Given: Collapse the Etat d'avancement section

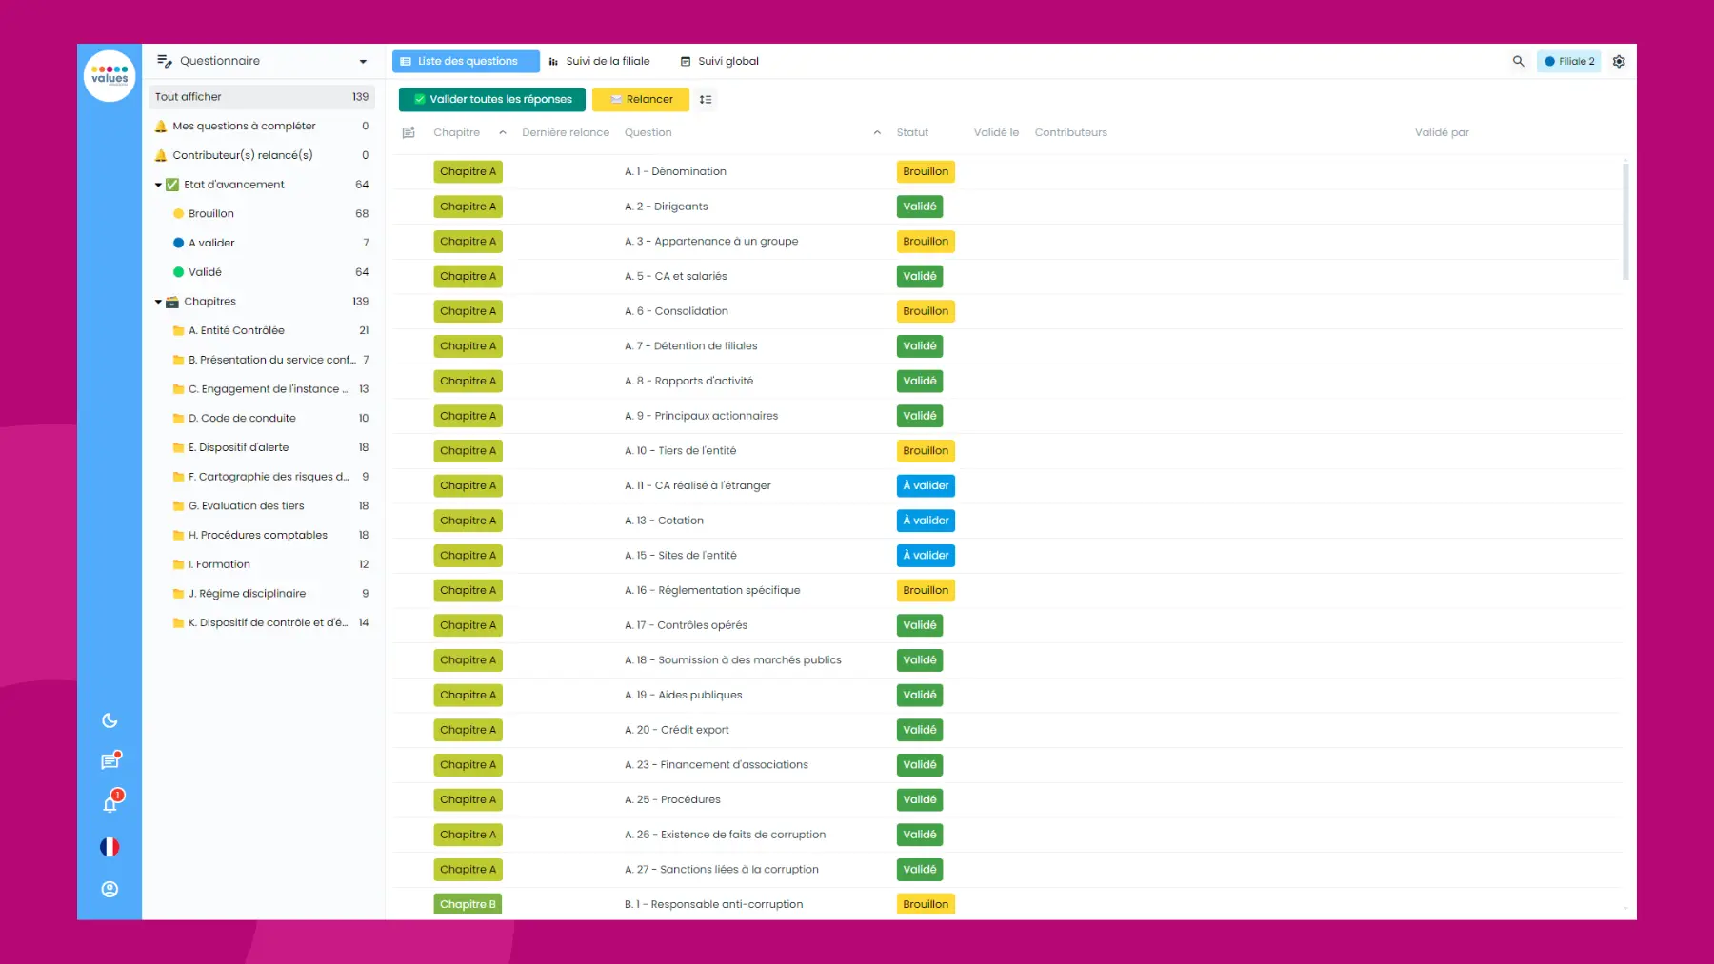Looking at the screenshot, I should (158, 184).
